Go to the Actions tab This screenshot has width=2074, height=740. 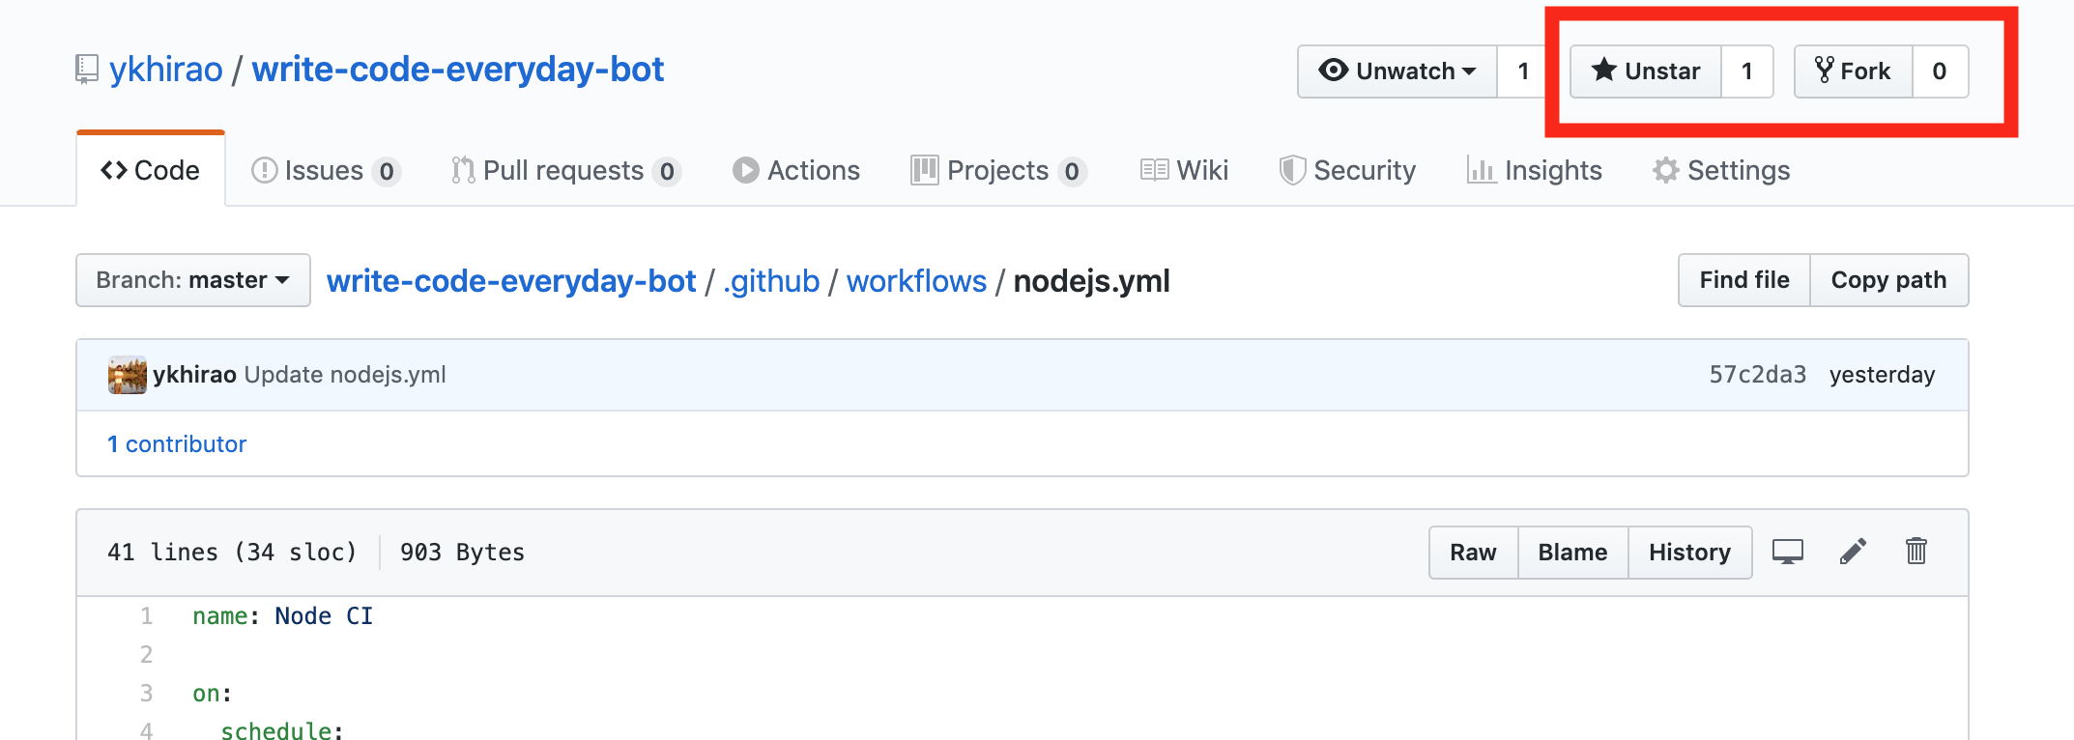[796, 170]
